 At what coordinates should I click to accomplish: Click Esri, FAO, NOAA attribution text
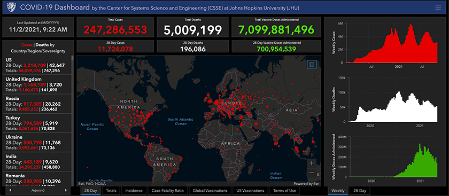(92, 184)
